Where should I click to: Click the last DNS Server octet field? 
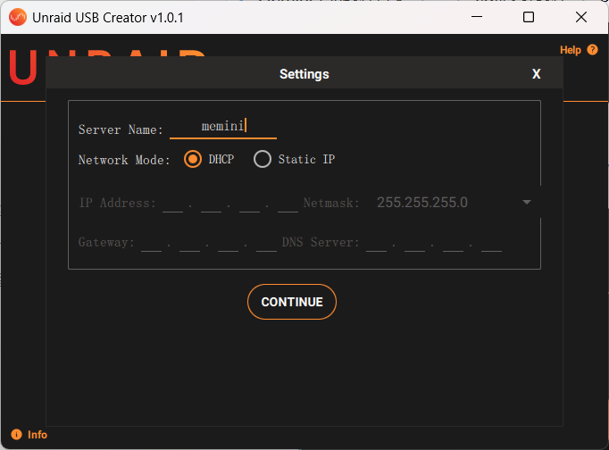click(x=491, y=243)
